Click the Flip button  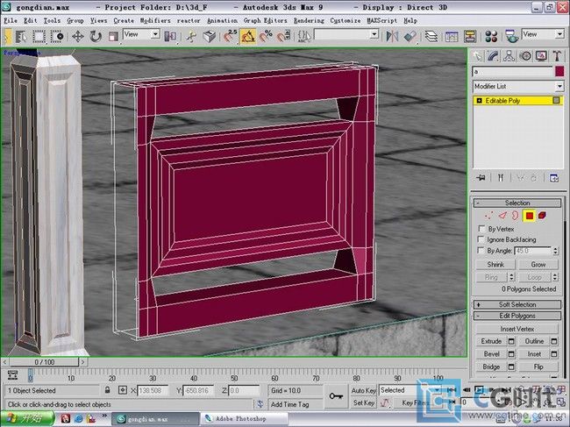point(538,367)
